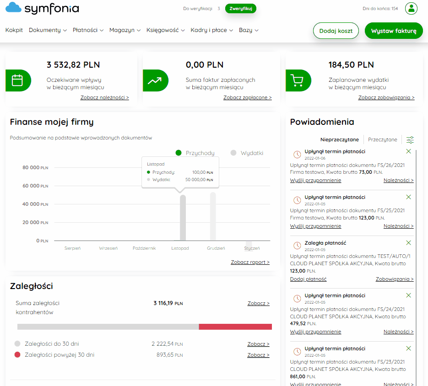Viewport: 428px width, 386px height.
Task: Open Zobacz zapłacone link
Action: pyautogui.click(x=247, y=97)
